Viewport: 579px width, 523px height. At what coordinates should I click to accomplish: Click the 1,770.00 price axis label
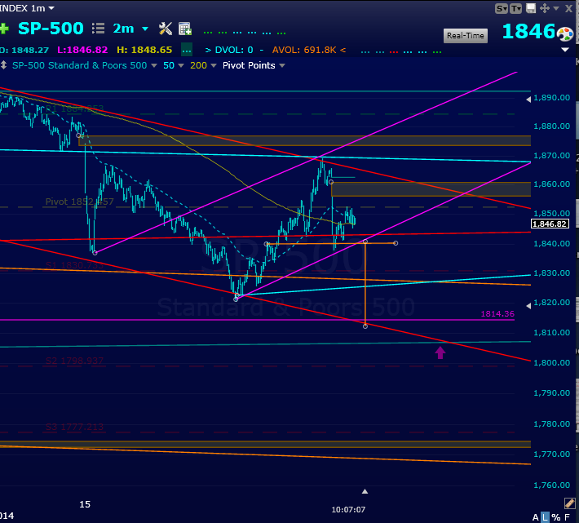click(551, 454)
